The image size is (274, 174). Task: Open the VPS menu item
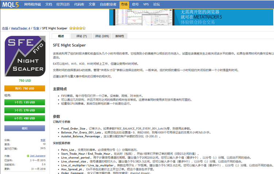146,4
